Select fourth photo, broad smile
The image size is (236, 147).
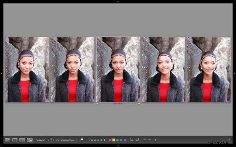point(164,70)
